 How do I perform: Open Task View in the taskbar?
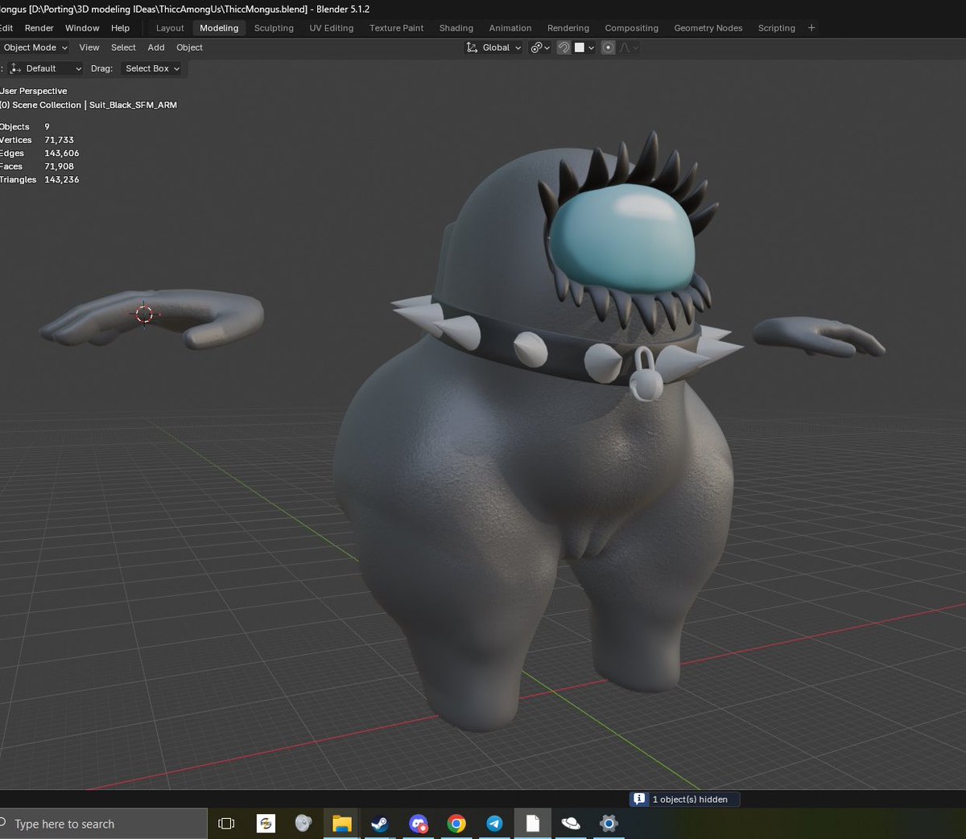point(226,824)
